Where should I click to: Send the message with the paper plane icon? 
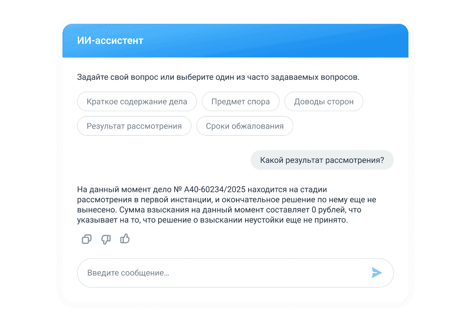(x=376, y=273)
